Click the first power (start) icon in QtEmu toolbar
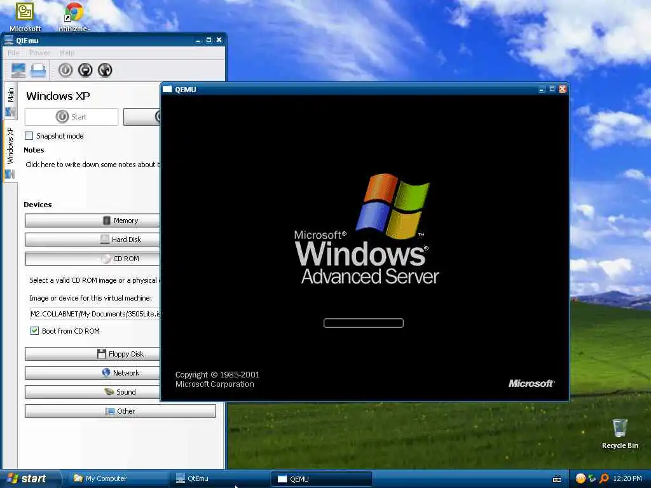 [x=65, y=70]
